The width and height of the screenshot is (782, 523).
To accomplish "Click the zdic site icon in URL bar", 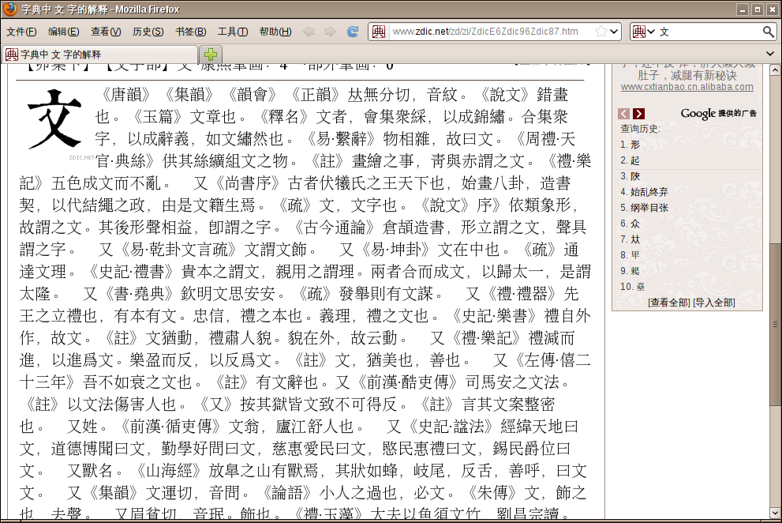I will [379, 32].
